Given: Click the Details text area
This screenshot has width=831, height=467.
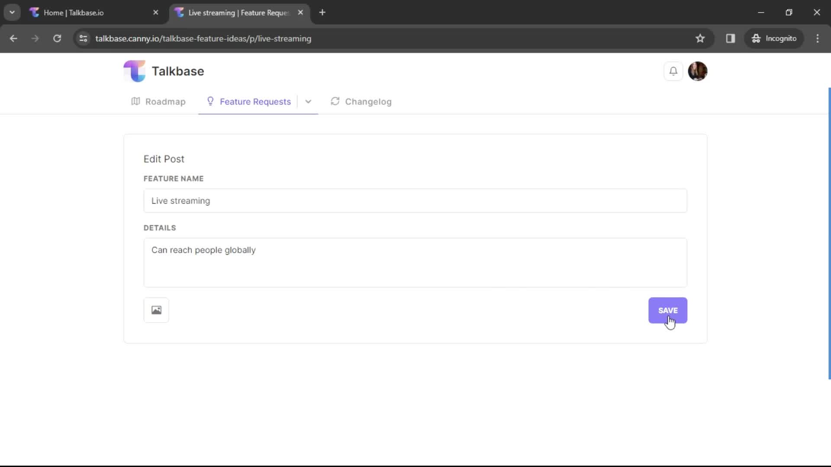Looking at the screenshot, I should coord(415,262).
